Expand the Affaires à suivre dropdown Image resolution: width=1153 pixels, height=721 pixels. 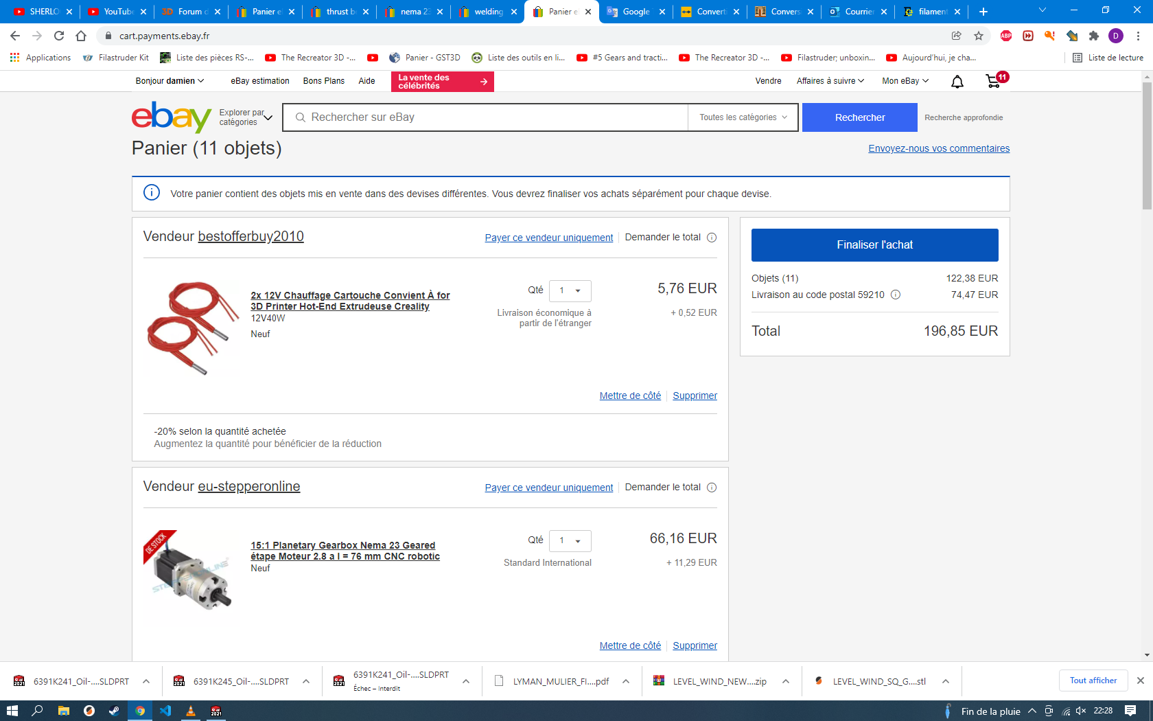click(830, 81)
